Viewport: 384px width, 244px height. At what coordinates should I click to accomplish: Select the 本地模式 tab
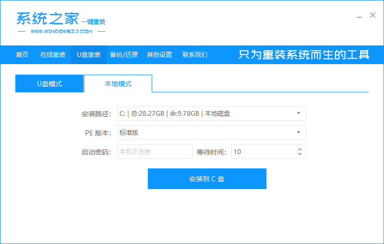click(x=118, y=84)
